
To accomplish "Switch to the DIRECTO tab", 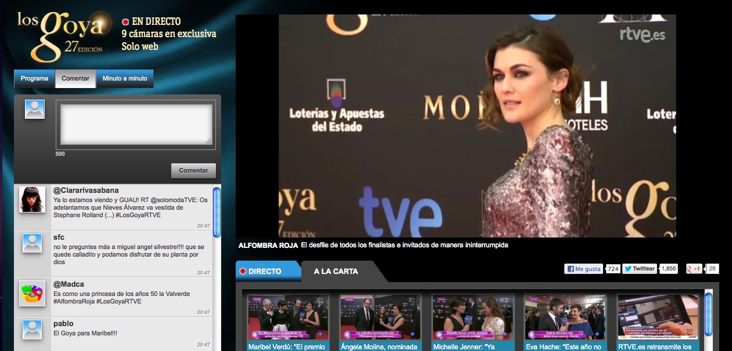I will pos(268,271).
